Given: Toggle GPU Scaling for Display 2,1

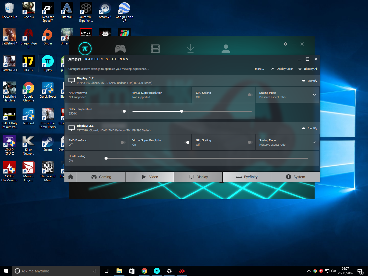Looking at the screenshot, I should [x=250, y=142].
